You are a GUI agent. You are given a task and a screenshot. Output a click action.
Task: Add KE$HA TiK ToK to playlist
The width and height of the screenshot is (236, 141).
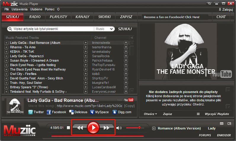point(6,52)
